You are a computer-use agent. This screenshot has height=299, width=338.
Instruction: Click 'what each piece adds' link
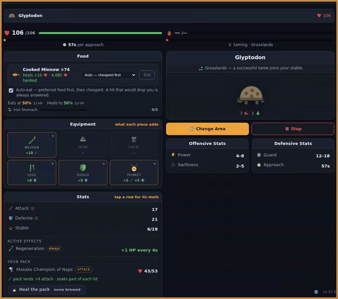(137, 124)
